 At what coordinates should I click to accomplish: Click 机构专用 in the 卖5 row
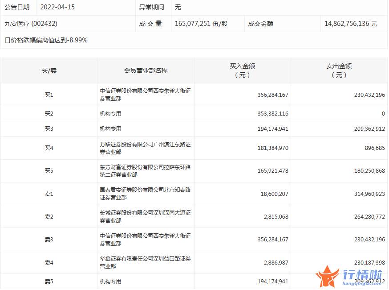[110, 282]
